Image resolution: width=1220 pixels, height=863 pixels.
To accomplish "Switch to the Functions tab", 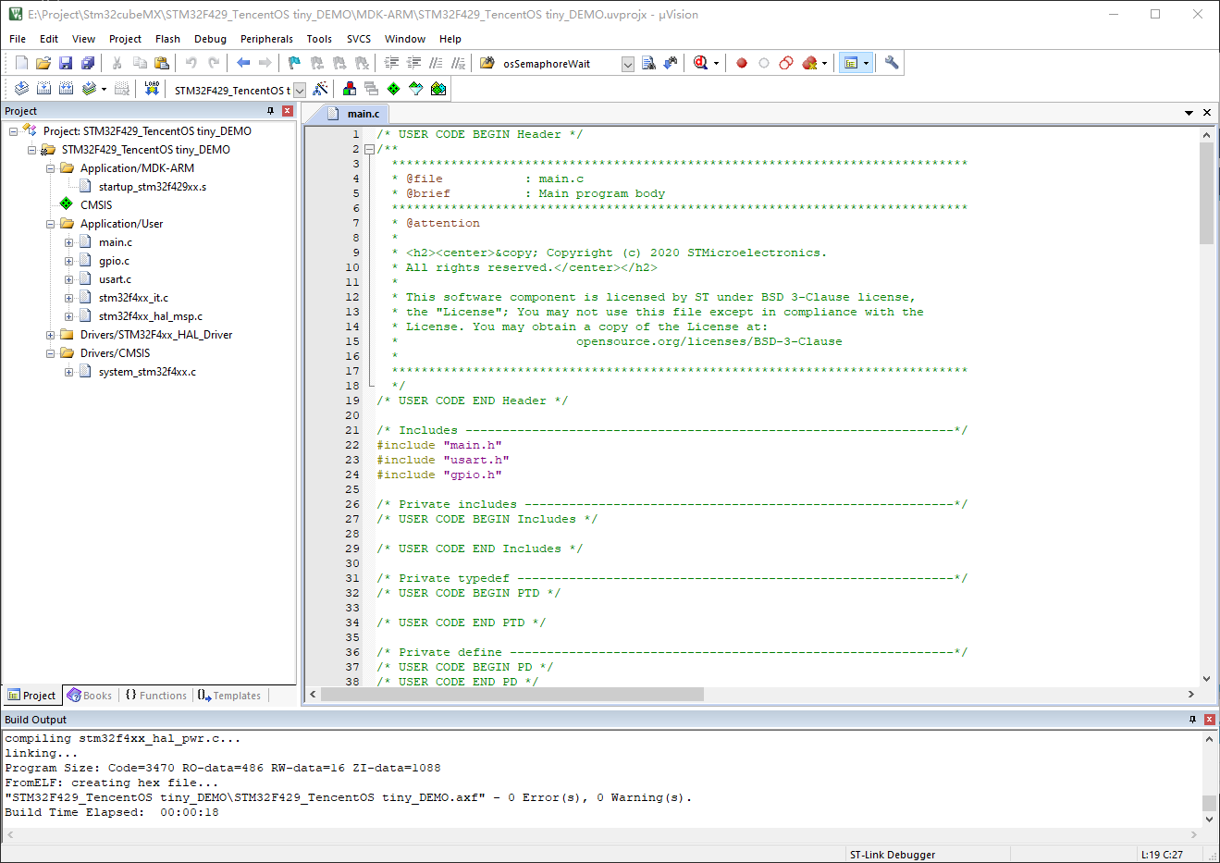I will pos(155,696).
